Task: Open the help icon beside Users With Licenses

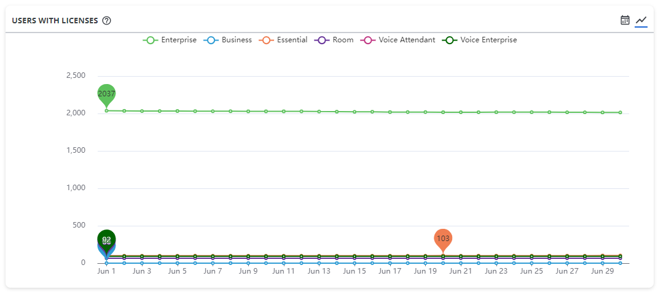Action: coord(106,20)
